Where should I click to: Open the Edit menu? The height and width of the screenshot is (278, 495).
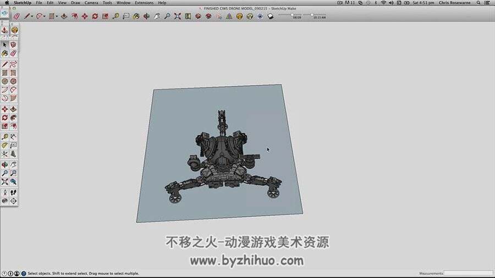tap(50, 3)
